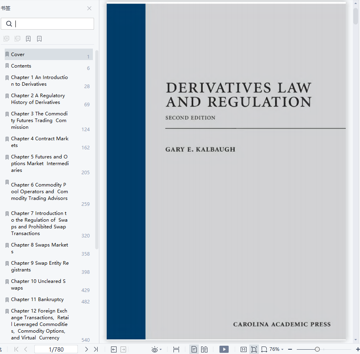
Task: Fit page to window
Action: coord(254,349)
